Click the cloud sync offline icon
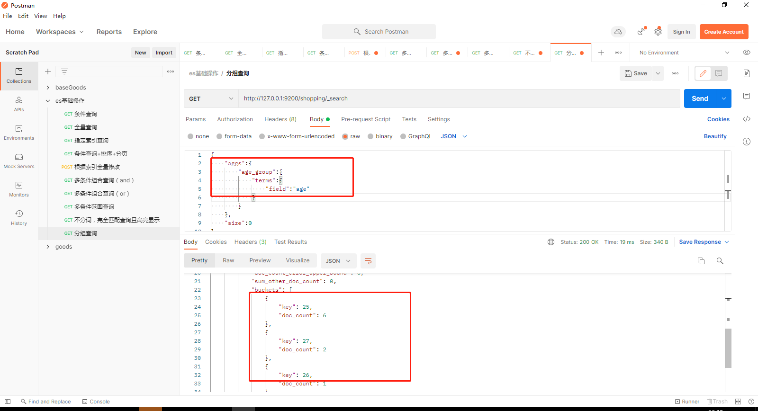Viewport: 758px width, 411px height. (x=618, y=32)
